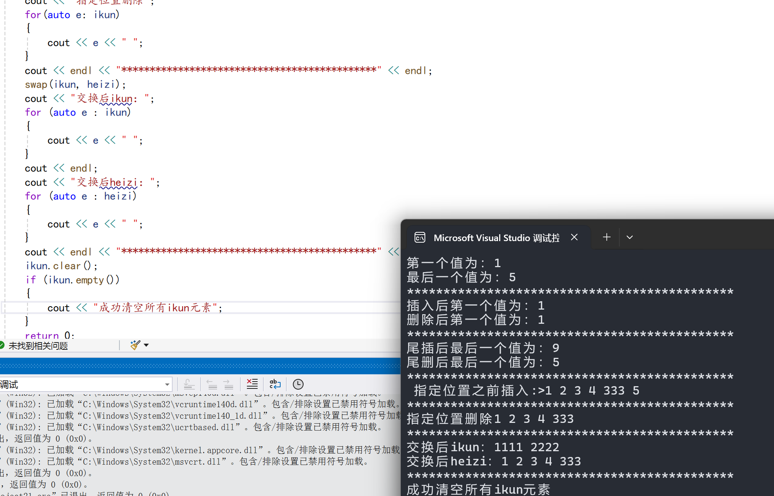
Task: Click the 未找到相关问题 status text
Action: coord(38,346)
